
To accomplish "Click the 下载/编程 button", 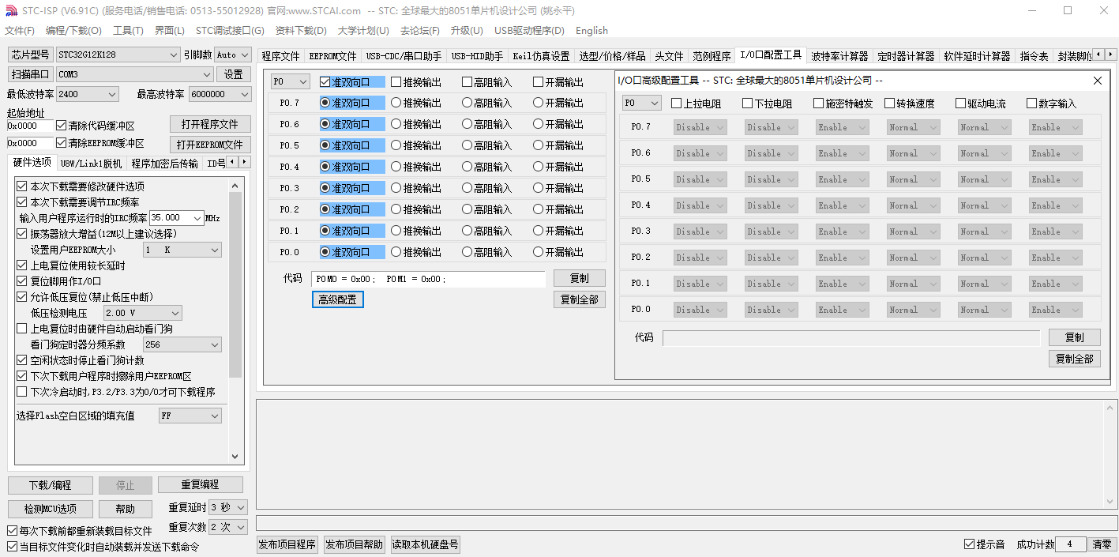I will 50,485.
